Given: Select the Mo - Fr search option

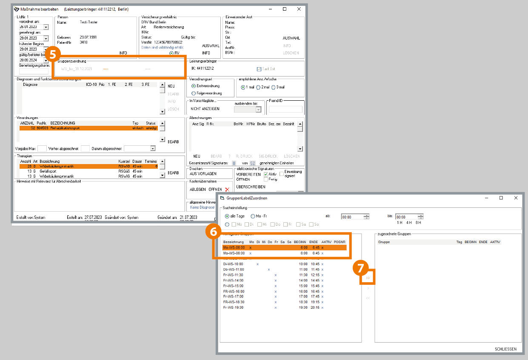Looking at the screenshot, I should click(x=253, y=216).
